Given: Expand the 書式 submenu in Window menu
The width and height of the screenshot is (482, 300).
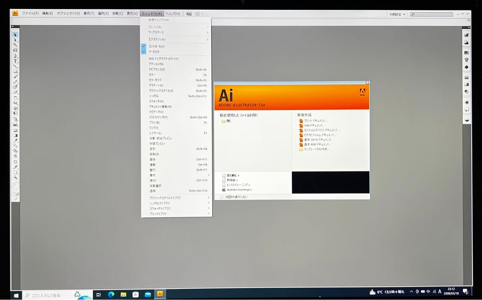Looking at the screenshot, I should pyautogui.click(x=176, y=175).
